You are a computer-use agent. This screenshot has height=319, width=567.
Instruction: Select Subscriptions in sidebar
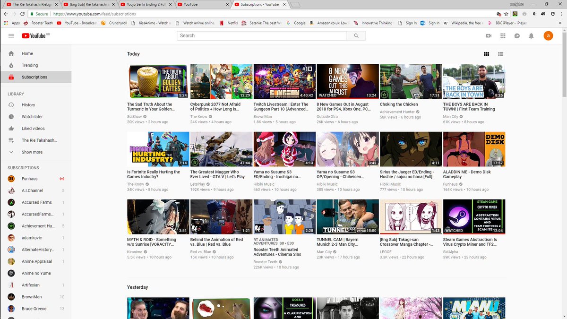35,77
